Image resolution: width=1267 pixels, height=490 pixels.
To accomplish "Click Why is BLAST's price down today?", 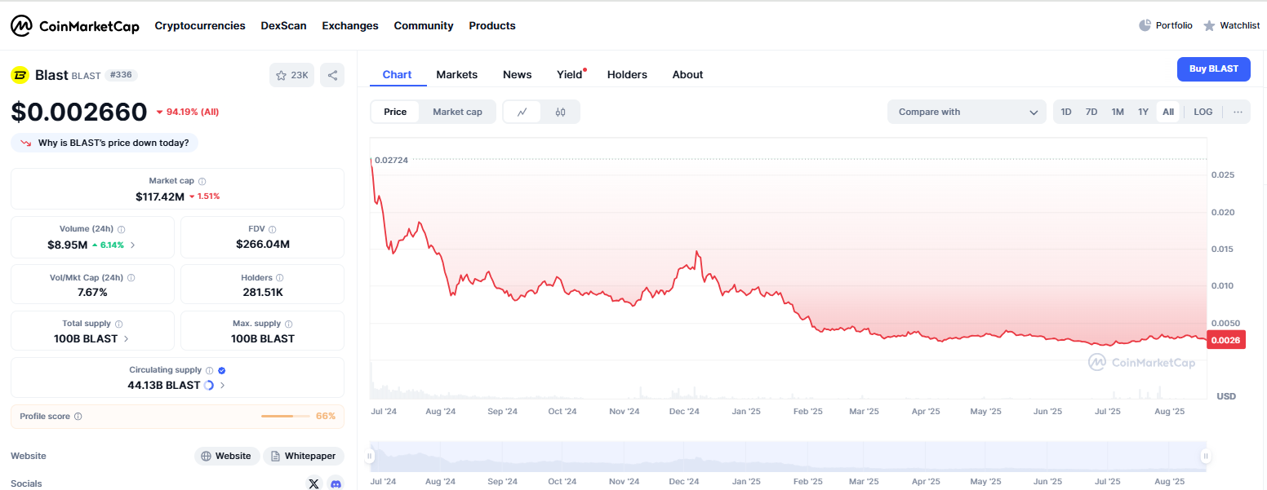I will pos(104,143).
